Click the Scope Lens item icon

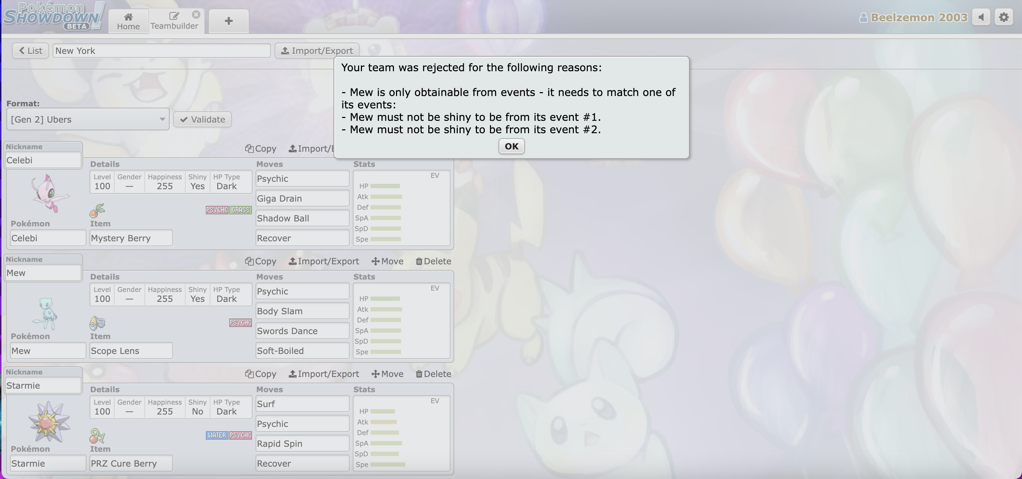[x=97, y=323]
